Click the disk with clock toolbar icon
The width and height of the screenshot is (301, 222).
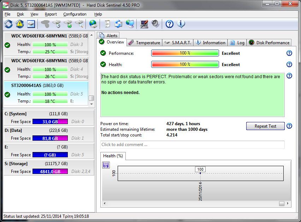pyautogui.click(x=57, y=24)
